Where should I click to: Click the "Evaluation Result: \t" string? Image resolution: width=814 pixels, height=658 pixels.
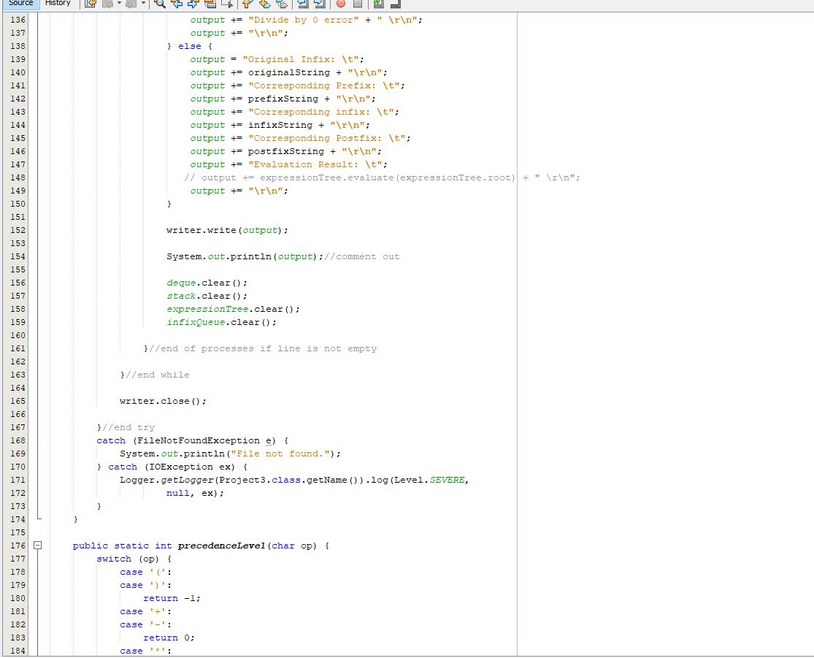315,164
